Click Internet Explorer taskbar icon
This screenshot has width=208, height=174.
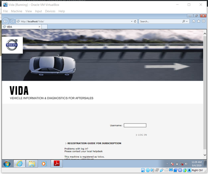tap(20, 164)
